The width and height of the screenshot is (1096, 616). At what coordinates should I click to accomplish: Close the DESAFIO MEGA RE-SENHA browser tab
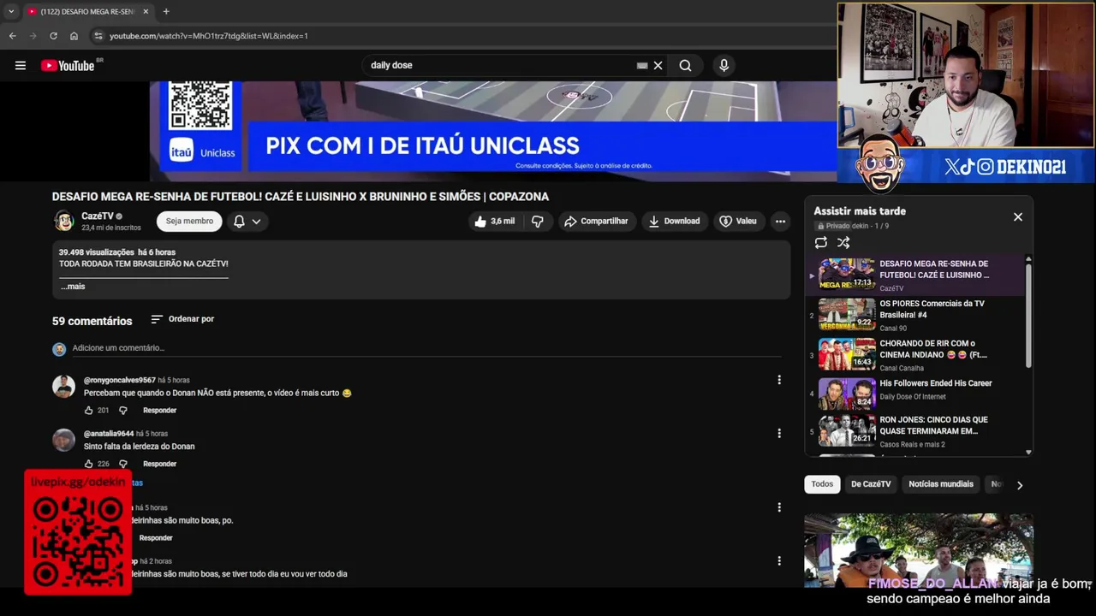pos(146,11)
